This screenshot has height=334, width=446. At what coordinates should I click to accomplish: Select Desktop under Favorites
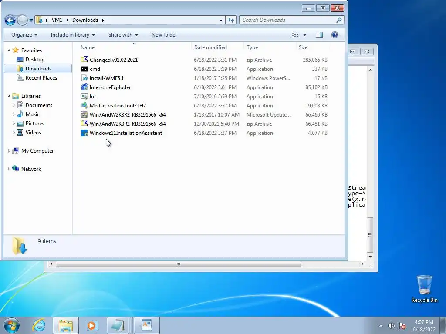tap(35, 59)
